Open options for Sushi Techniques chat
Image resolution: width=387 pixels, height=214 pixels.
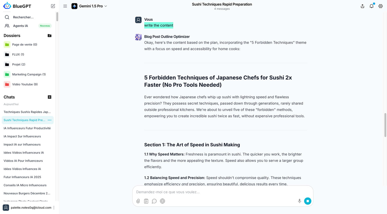click(49, 120)
